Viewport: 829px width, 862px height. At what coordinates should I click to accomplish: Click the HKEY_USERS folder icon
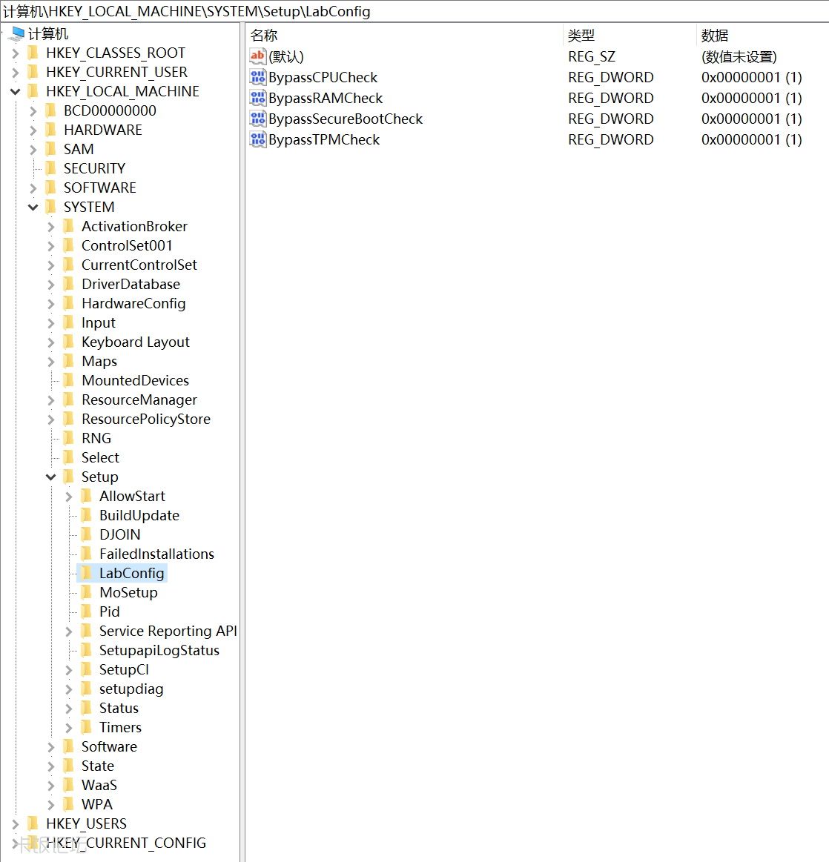(33, 823)
